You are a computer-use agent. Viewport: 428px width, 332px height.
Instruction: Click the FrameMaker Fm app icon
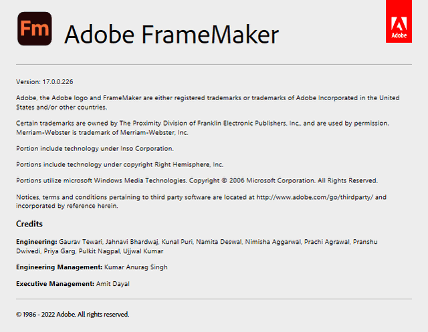click(x=34, y=29)
